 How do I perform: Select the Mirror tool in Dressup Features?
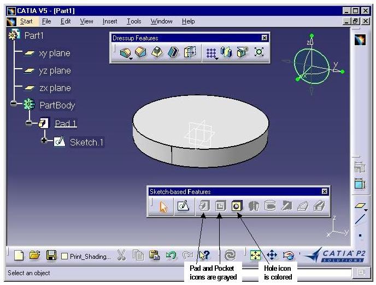226,52
